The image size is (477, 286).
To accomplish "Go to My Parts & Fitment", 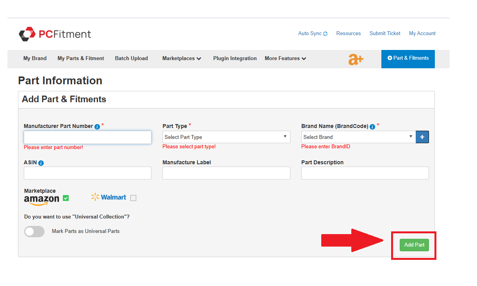I will pyautogui.click(x=81, y=59).
